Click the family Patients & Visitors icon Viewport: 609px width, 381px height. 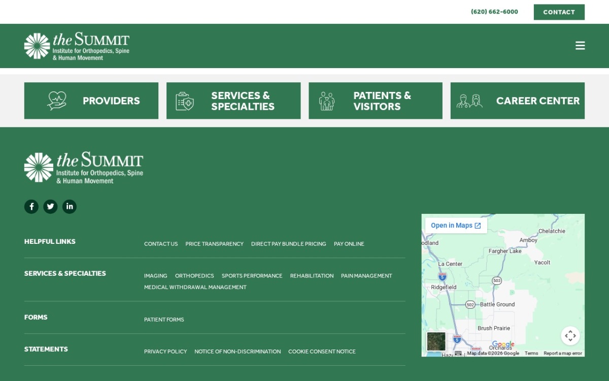pyautogui.click(x=327, y=101)
